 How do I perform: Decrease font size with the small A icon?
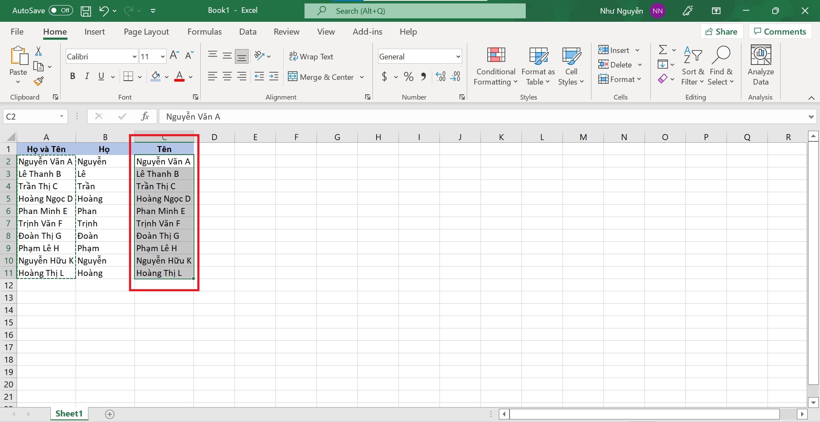click(x=189, y=56)
